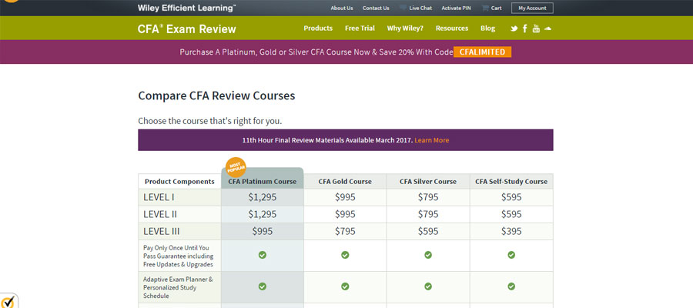Select the CFA Silver Course column header
693x308 pixels.
point(428,181)
